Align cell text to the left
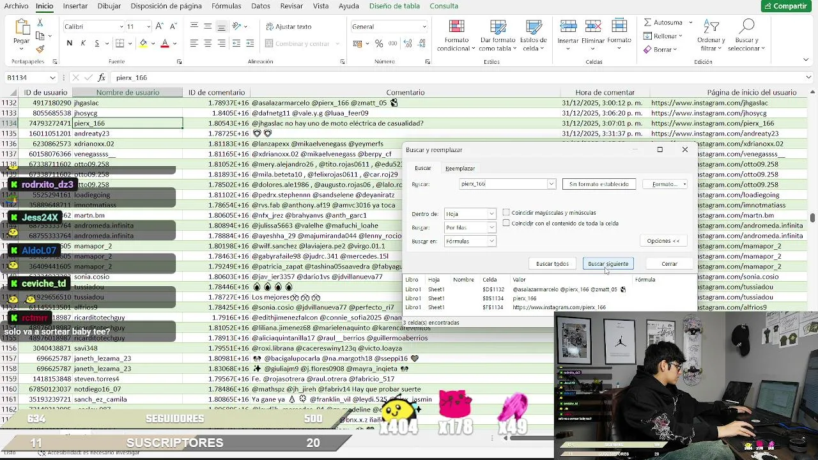818x460 pixels. pyautogui.click(x=194, y=43)
